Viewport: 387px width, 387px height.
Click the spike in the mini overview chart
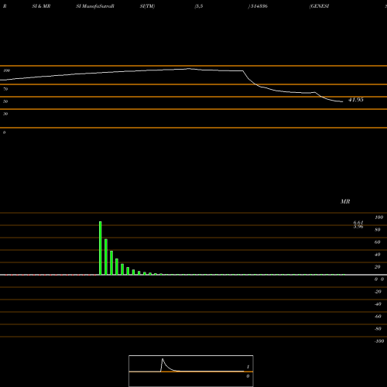163,359
